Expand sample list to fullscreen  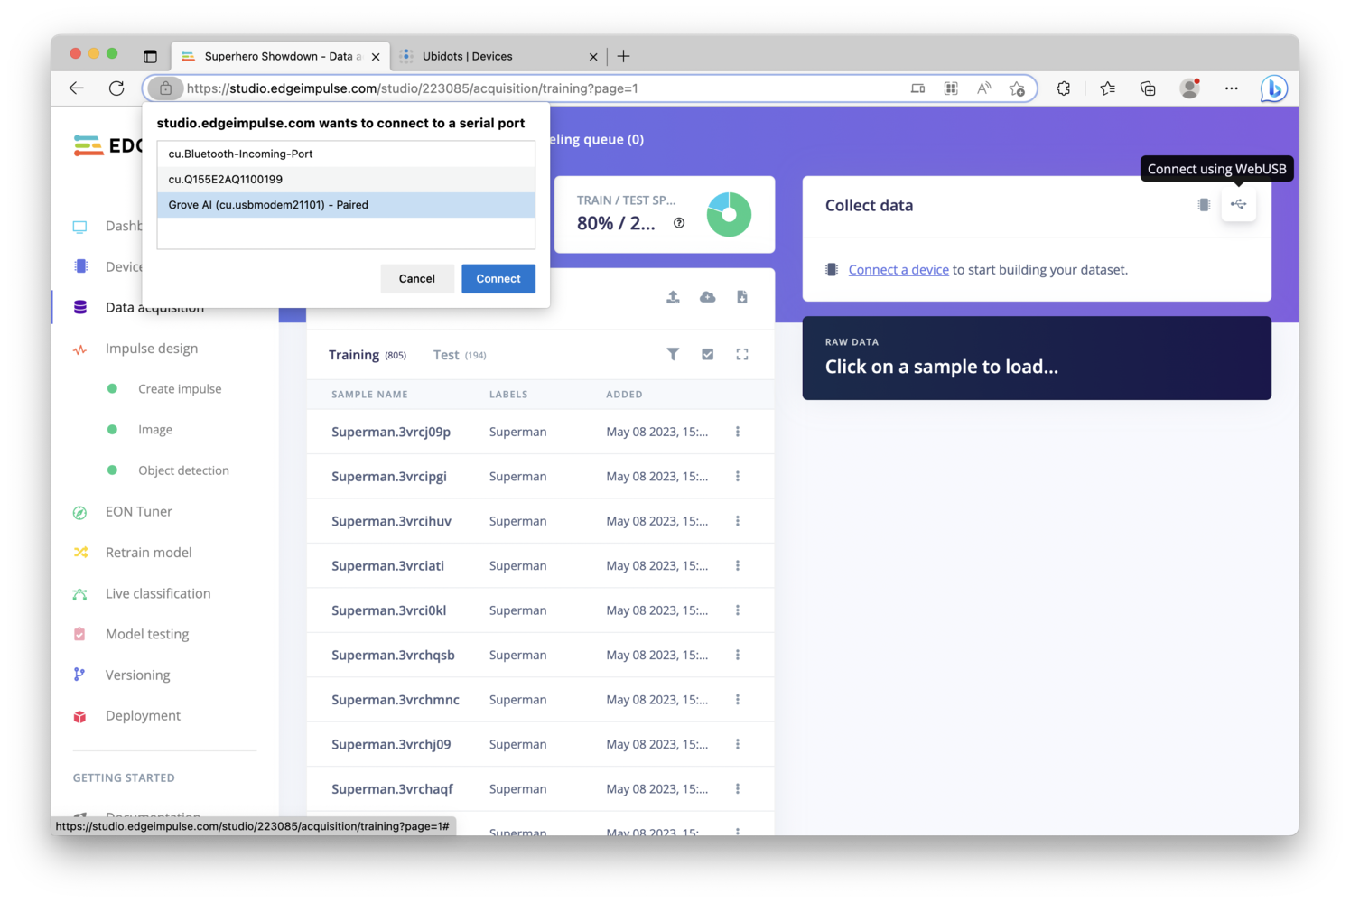click(742, 354)
